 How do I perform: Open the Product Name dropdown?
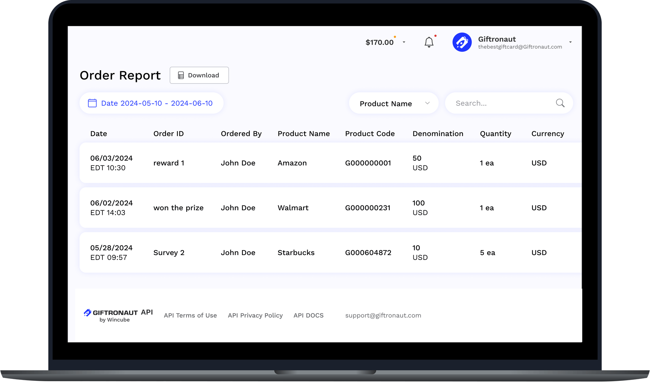pyautogui.click(x=393, y=103)
